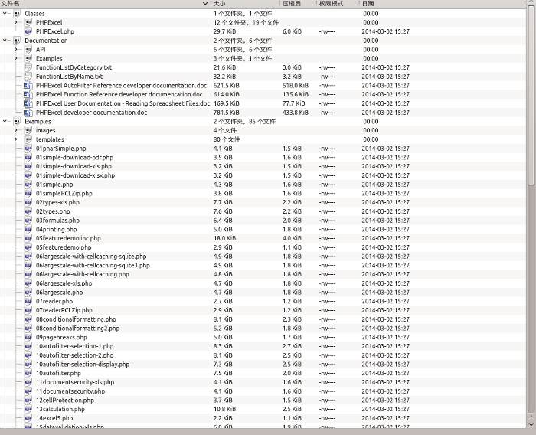Click the Function Reference doc file icon
536x435 pixels.
(x=28, y=94)
